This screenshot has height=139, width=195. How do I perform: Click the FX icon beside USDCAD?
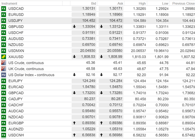pyautogui.click(x=4, y=8)
